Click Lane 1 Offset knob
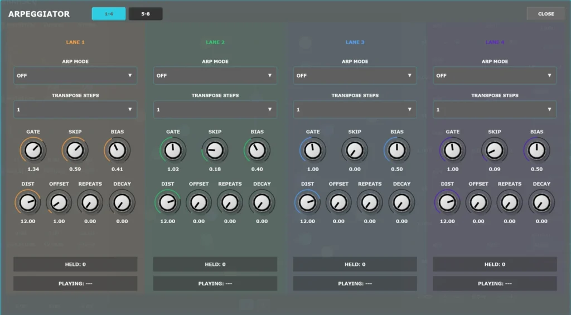571x315 pixels. (x=59, y=202)
